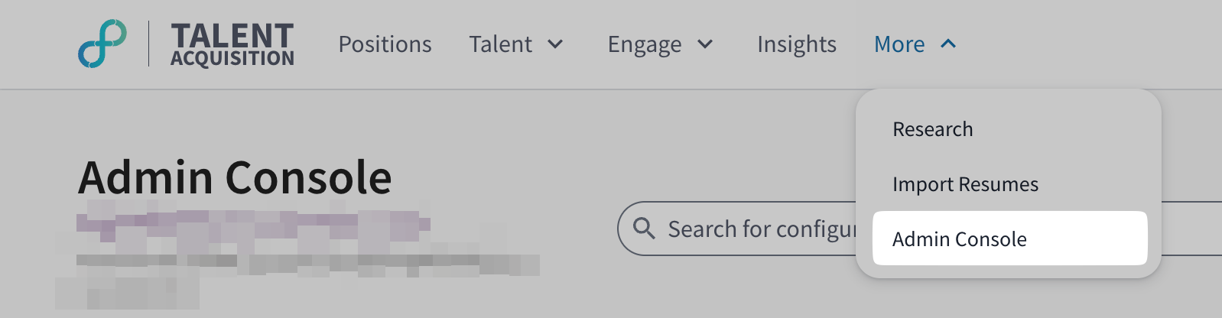Image resolution: width=1222 pixels, height=318 pixels.
Task: Click the blurred gray text line under the purple link
Action: [307, 263]
